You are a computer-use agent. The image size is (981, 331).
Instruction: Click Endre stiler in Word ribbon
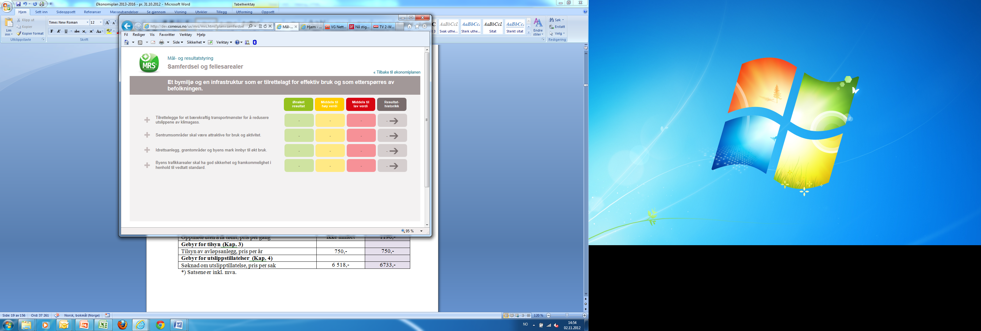point(538,27)
